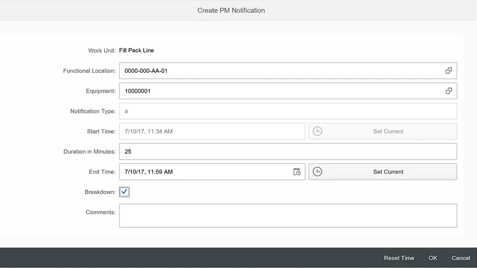Open value help for Functional Location

(448, 71)
